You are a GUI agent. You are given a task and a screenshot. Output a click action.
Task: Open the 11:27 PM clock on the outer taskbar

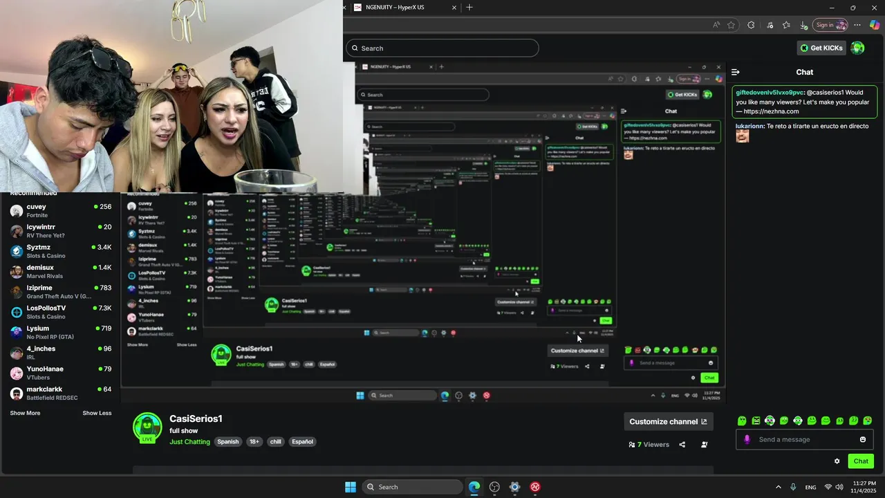coord(864,487)
